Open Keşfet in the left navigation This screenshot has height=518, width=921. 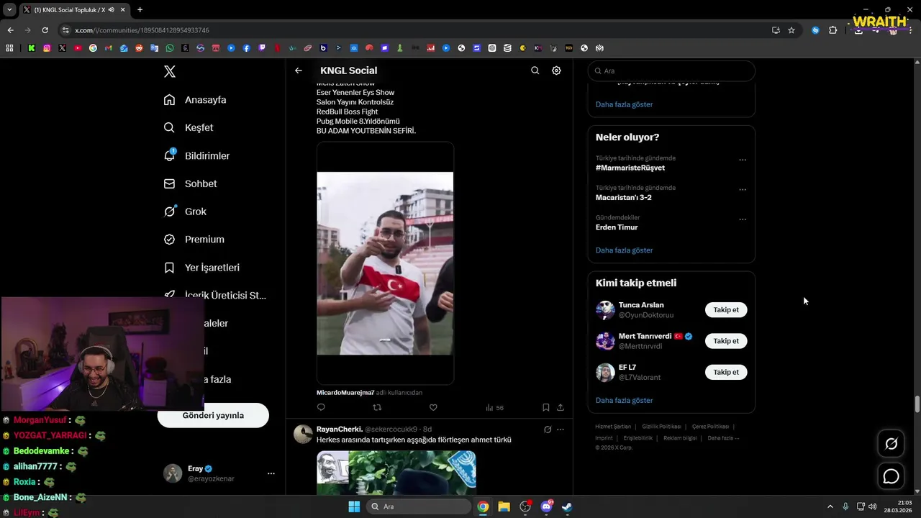189,127
